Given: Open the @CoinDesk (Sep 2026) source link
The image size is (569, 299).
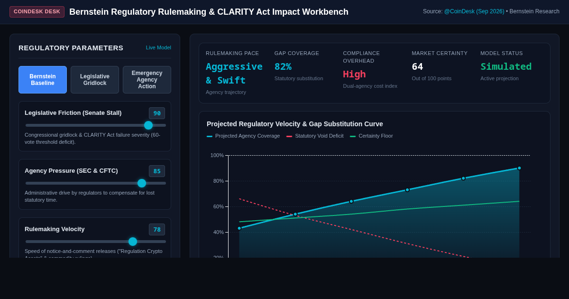Looking at the screenshot, I should click(474, 11).
